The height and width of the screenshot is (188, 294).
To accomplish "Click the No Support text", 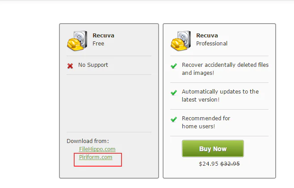I will 93,65.
